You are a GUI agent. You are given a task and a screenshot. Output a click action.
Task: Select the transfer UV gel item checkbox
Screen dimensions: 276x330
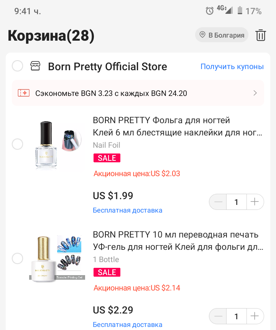[x=18, y=259]
